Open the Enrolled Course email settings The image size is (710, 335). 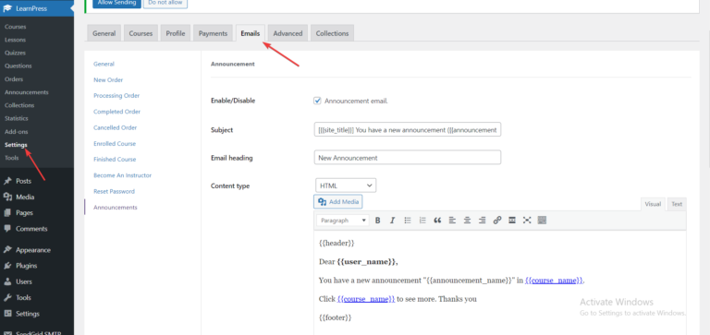[115, 143]
